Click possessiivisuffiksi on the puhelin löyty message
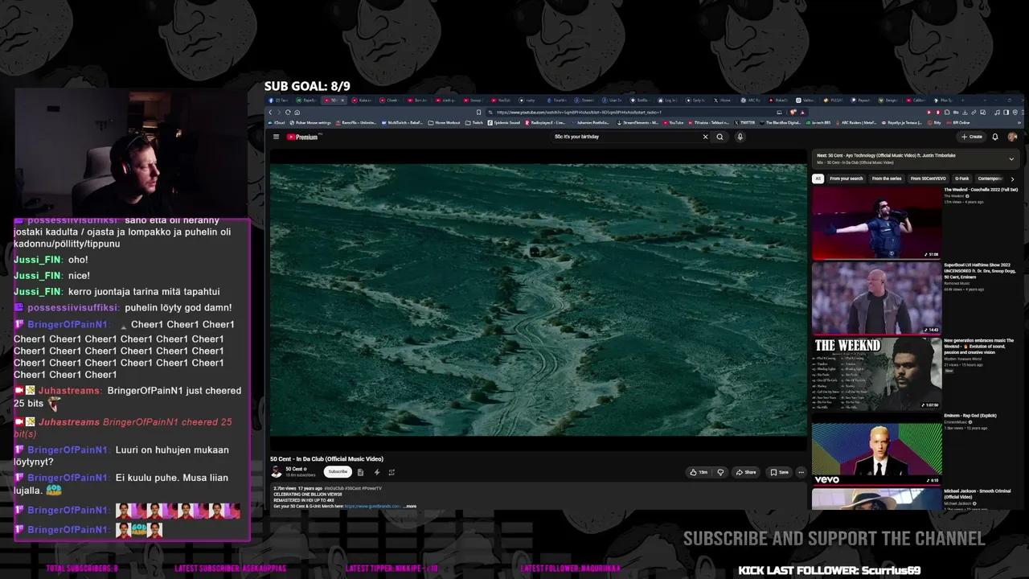The image size is (1029, 579). [x=73, y=308]
